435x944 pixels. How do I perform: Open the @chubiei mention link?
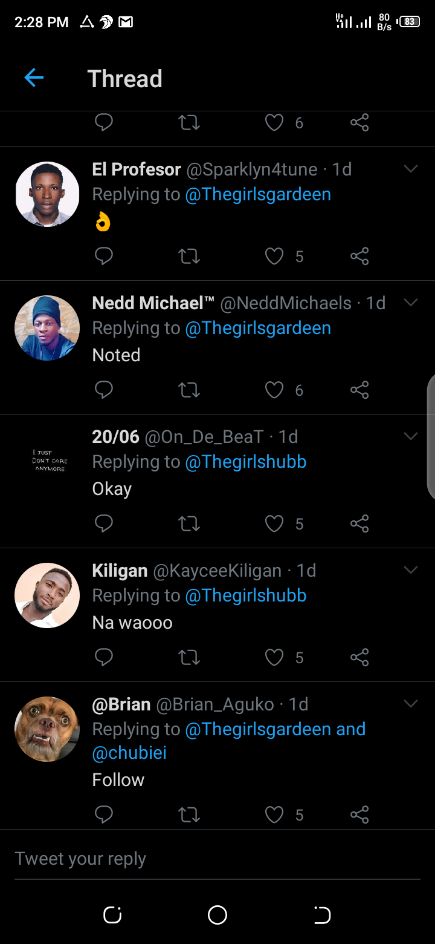coord(129,753)
